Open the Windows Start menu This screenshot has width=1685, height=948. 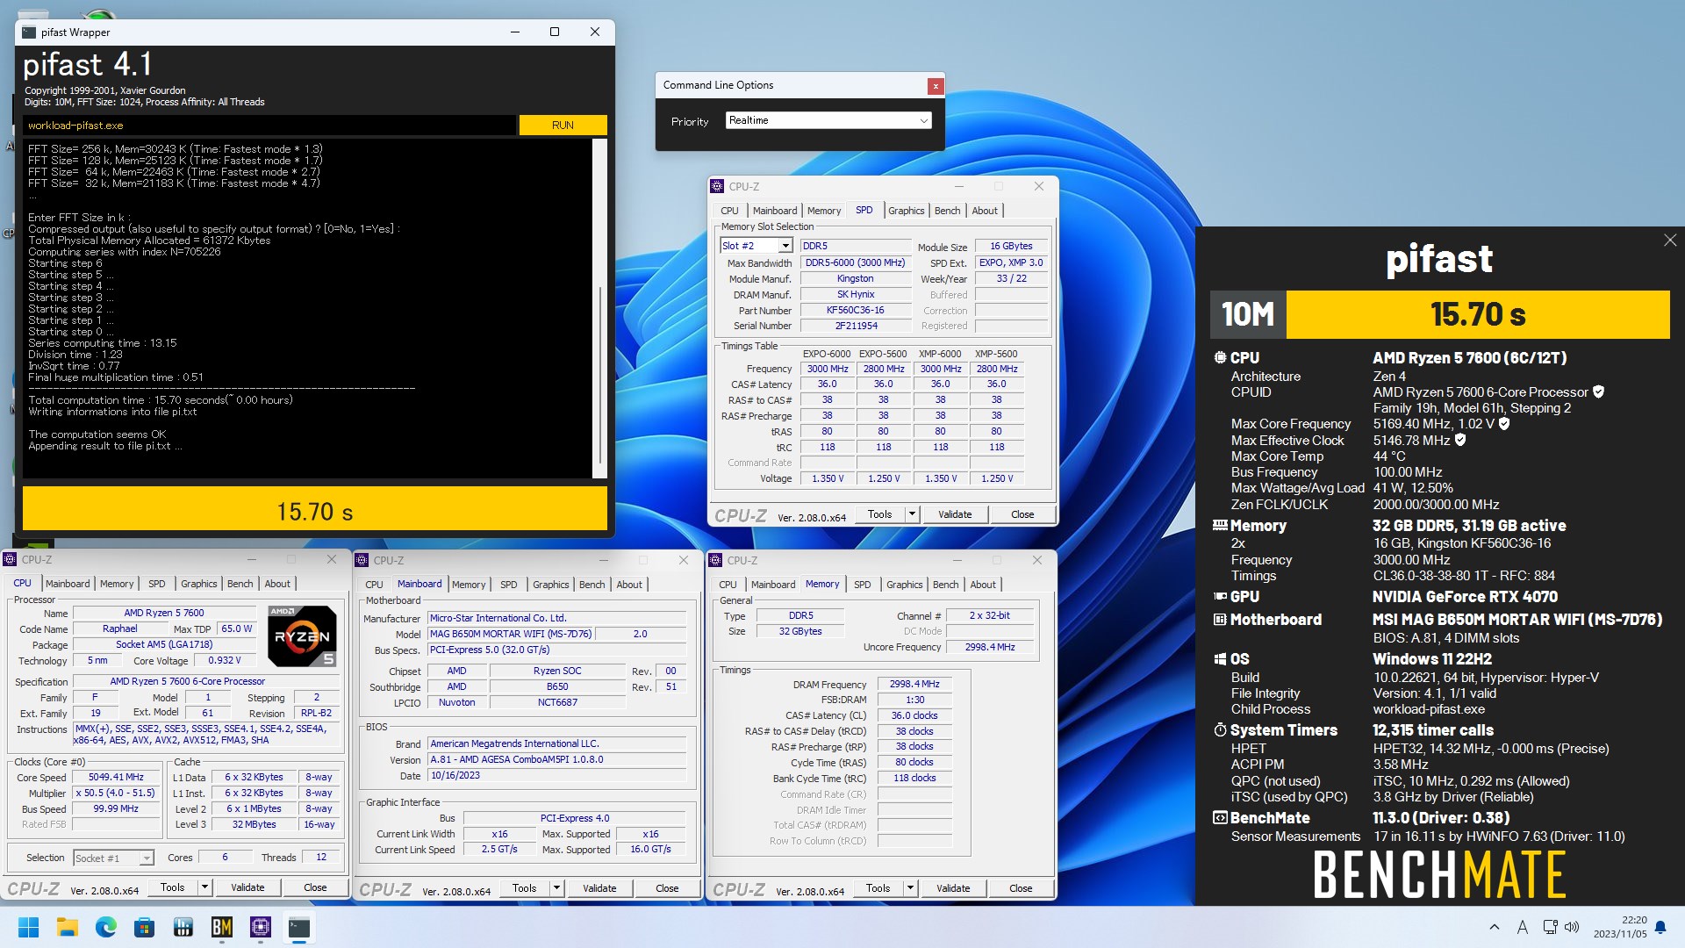tap(28, 927)
